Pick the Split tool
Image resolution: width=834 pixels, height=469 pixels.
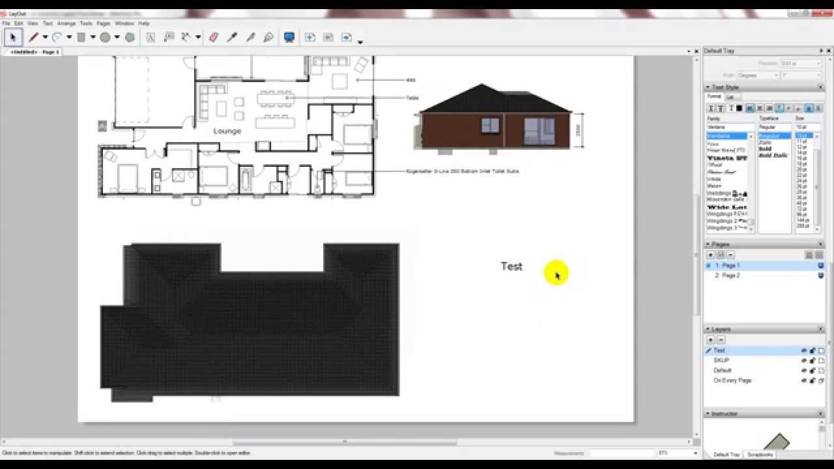pos(250,37)
